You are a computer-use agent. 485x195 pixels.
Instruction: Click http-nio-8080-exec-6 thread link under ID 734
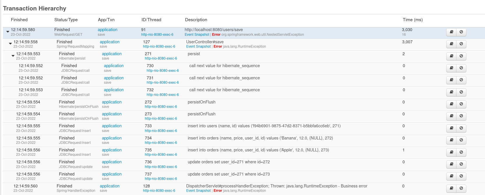161,143
